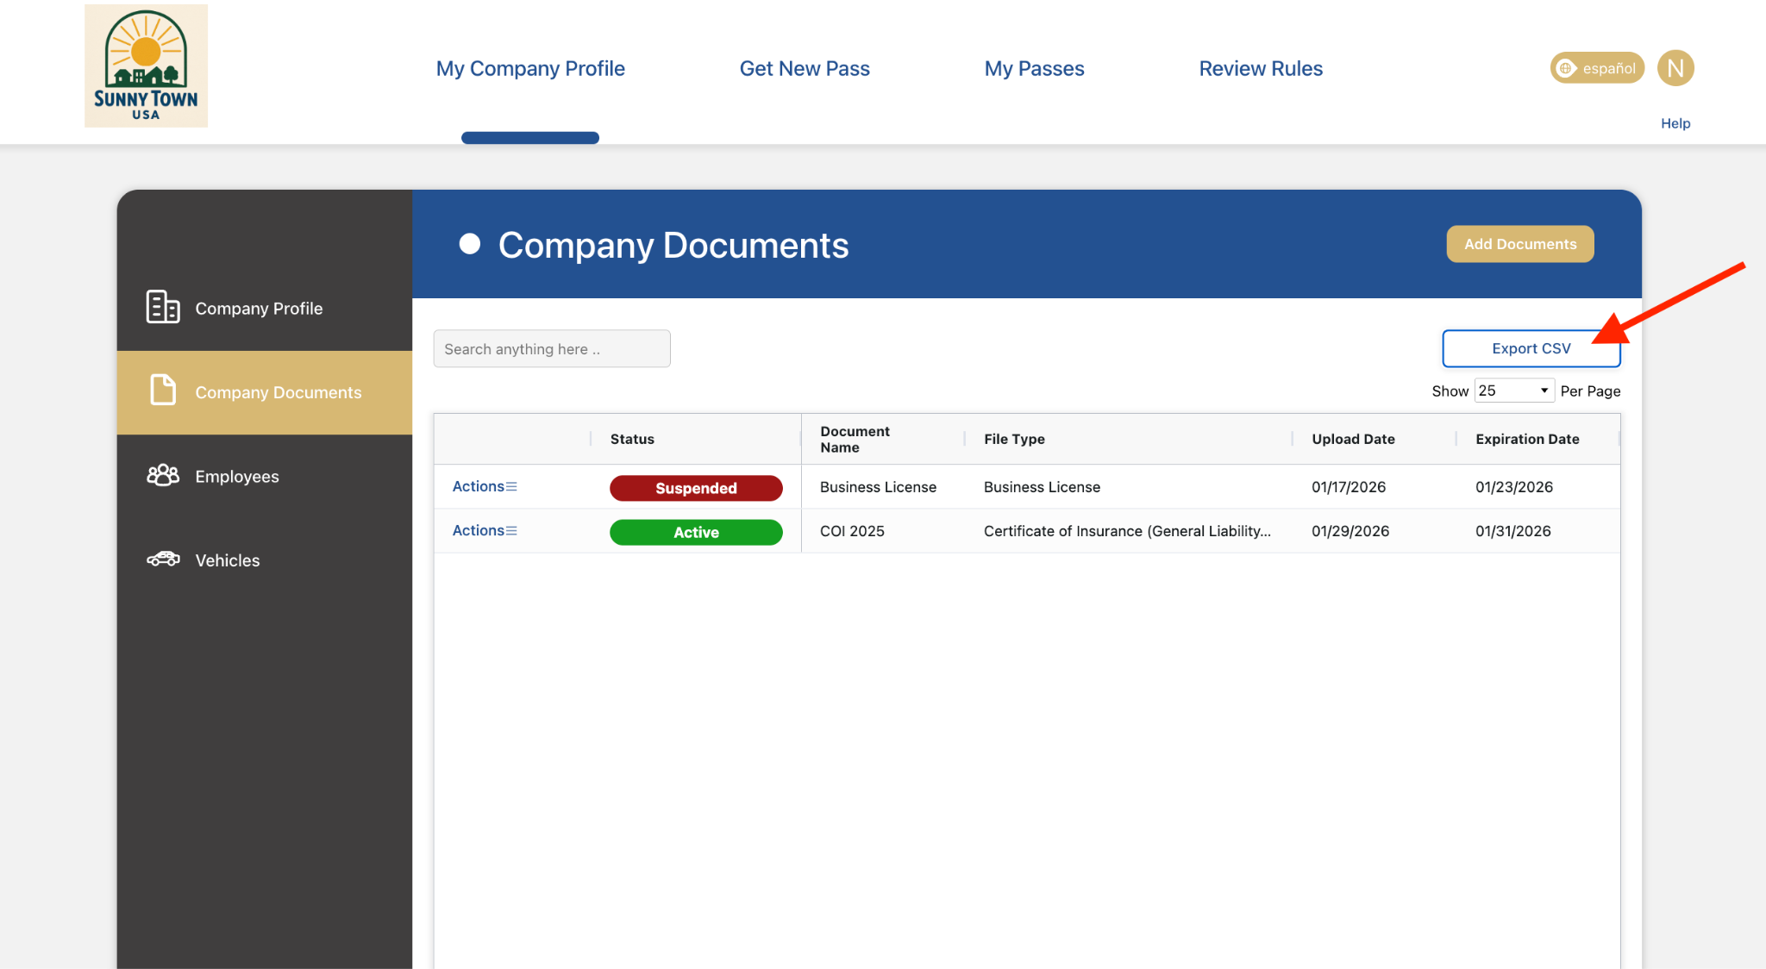Open the N user avatar menu

coord(1675,68)
